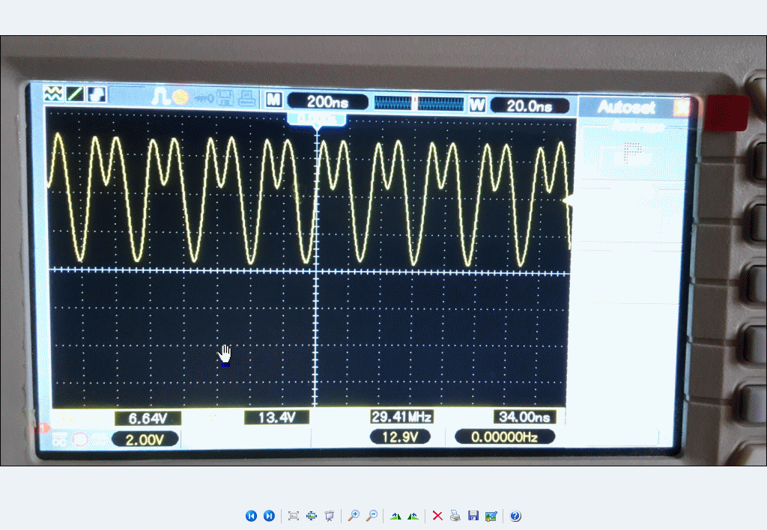Rotate the image counterclockwise
The height and width of the screenshot is (530, 767).
[x=413, y=516]
